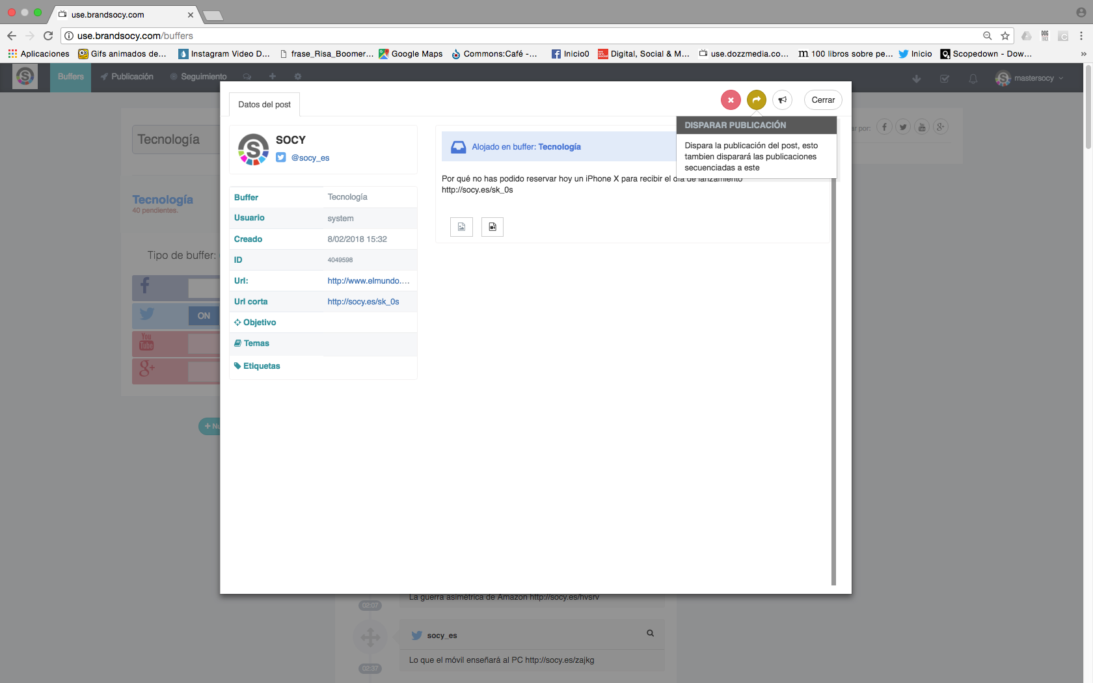The height and width of the screenshot is (683, 1093).
Task: Reload the page
Action: click(x=48, y=36)
